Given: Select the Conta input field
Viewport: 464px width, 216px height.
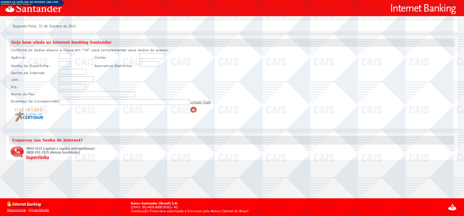Looking at the screenshot, I should (x=152, y=56).
